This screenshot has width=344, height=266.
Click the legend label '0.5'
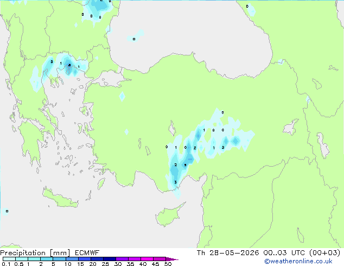pyautogui.click(x=19, y=264)
